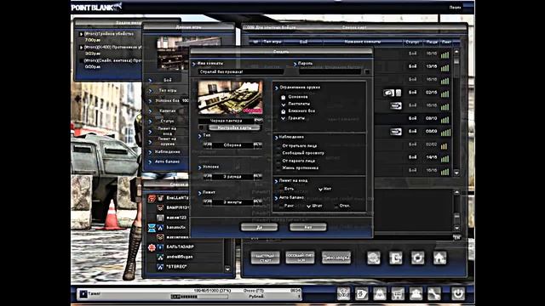Open the community friends icon

(x=416, y=294)
